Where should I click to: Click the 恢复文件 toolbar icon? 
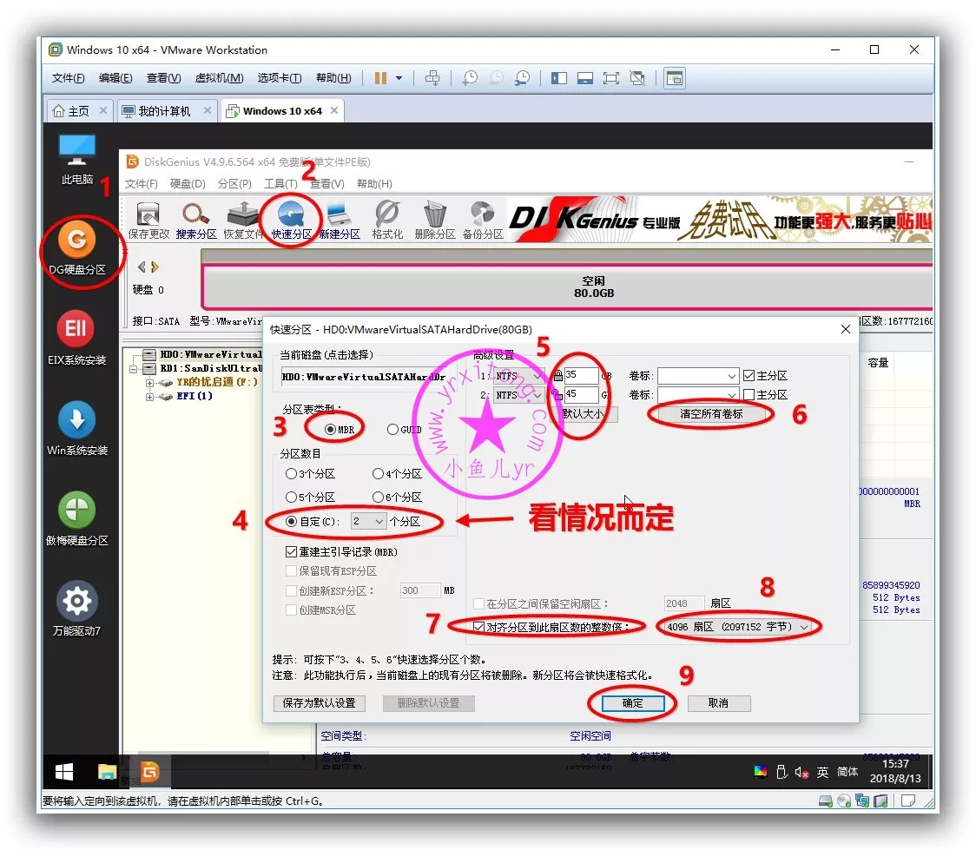point(243,221)
